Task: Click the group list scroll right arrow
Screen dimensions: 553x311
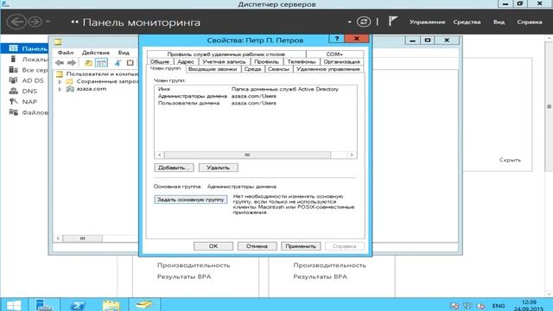Action: (352, 155)
